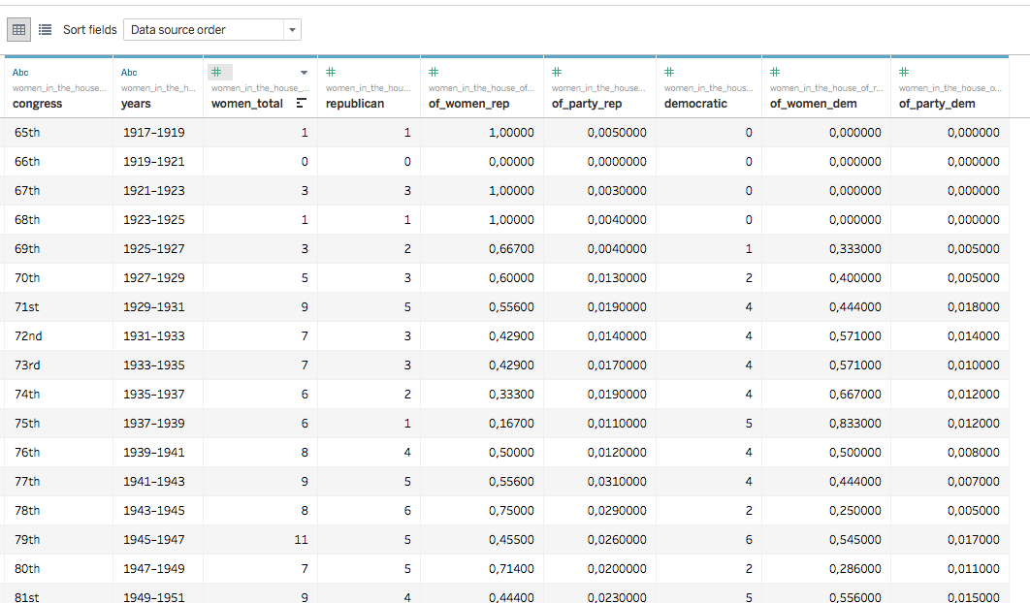
Task: Click the # icon on the democratic column
Action: 668,72
